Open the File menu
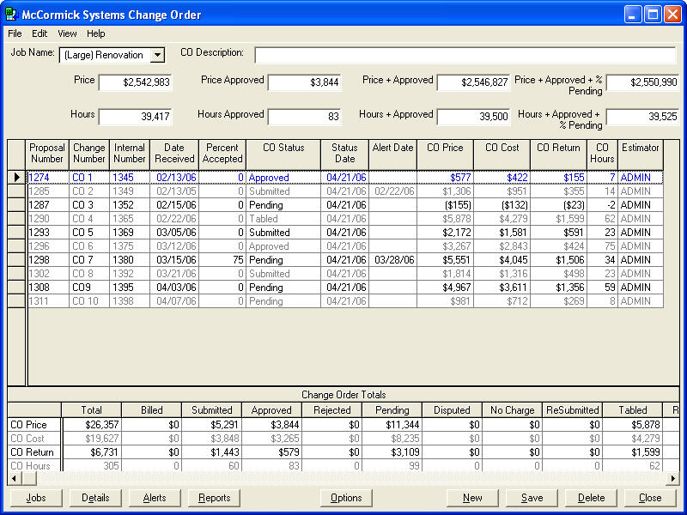This screenshot has height=515, width=687. coord(15,33)
